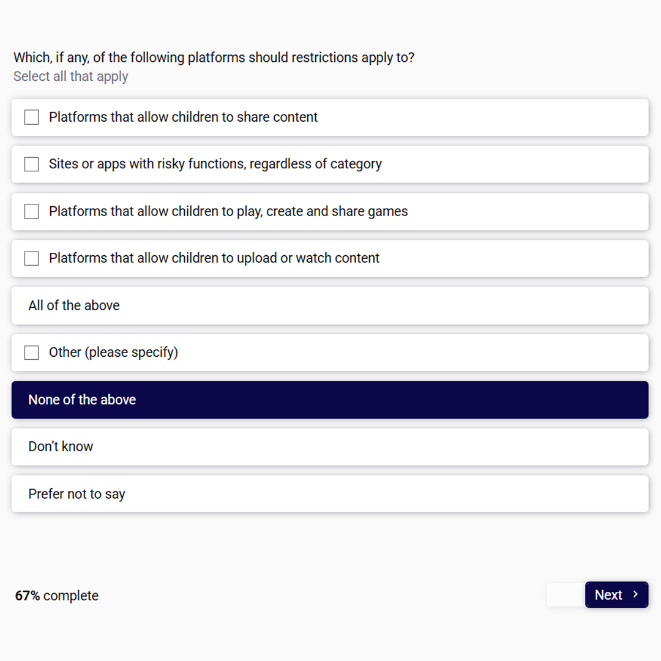Click the 'upload or watch content' label text
Screen dimensions: 661x661
[214, 258]
